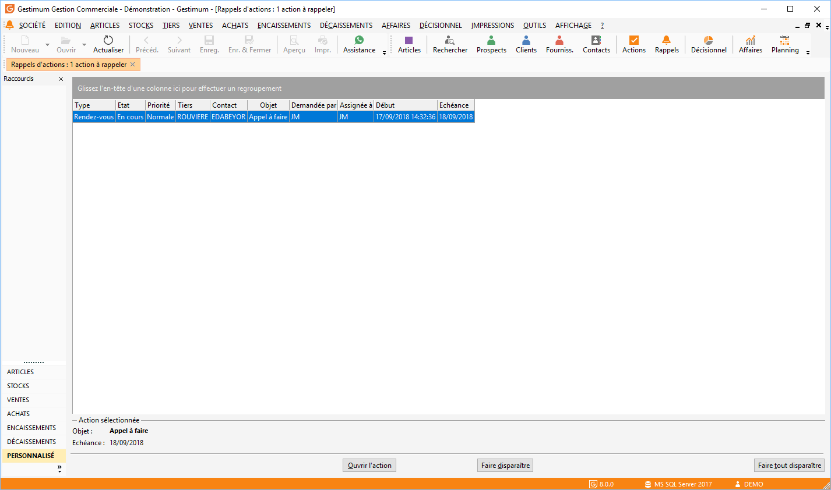Select PERSONNALISÉ in the shortcuts sidebar
Viewport: 831px width, 490px height.
[33, 456]
